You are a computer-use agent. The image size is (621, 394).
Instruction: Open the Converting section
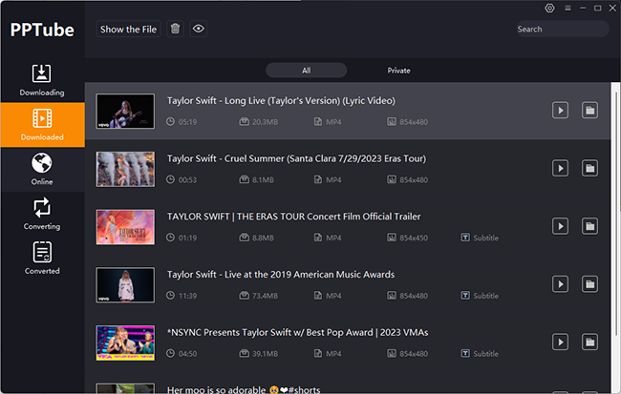(42, 214)
